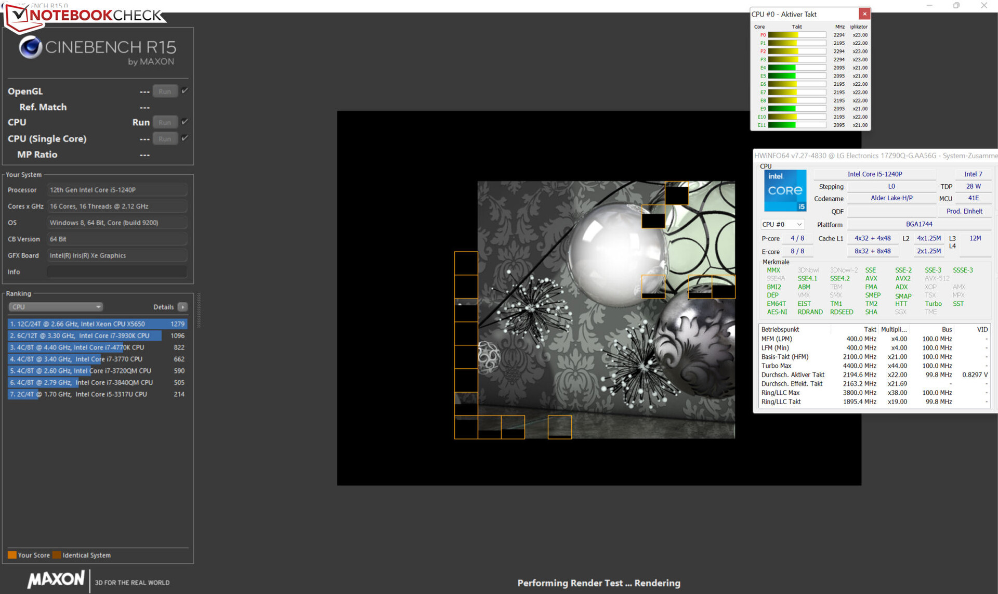Image resolution: width=998 pixels, height=594 pixels.
Task: Click the OpenGL Run button
Action: pyautogui.click(x=165, y=92)
